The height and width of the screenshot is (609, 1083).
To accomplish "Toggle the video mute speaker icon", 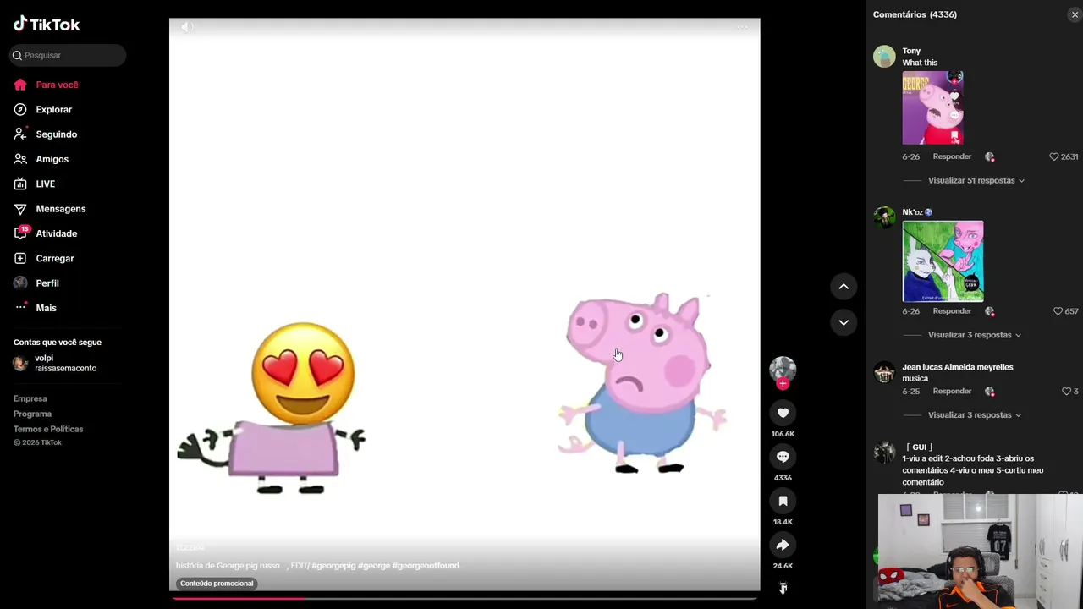I will click(x=187, y=27).
